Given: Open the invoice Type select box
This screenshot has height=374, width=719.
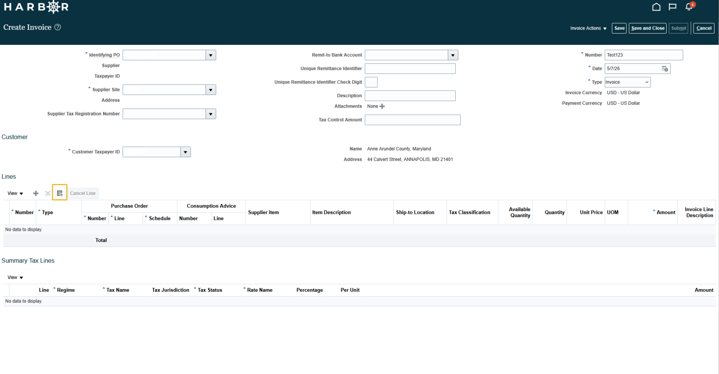Looking at the screenshot, I should (627, 82).
